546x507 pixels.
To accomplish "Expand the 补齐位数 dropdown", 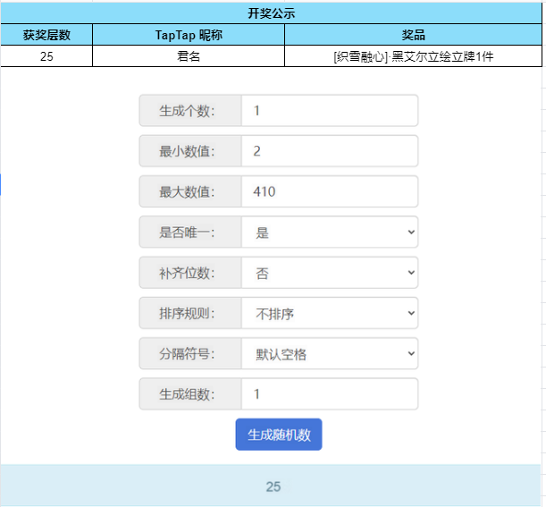I will (x=330, y=273).
